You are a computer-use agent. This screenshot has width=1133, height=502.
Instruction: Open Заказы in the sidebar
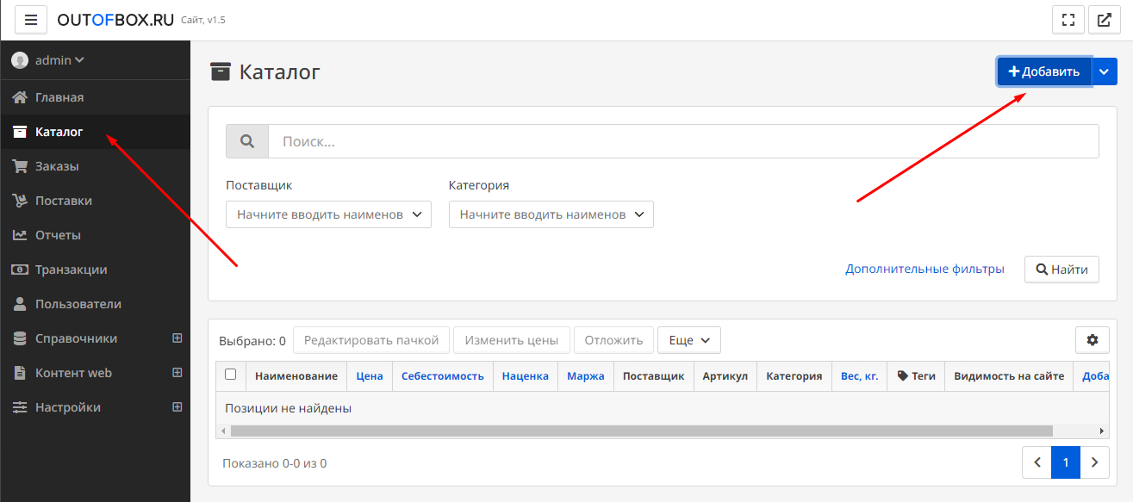click(x=95, y=166)
